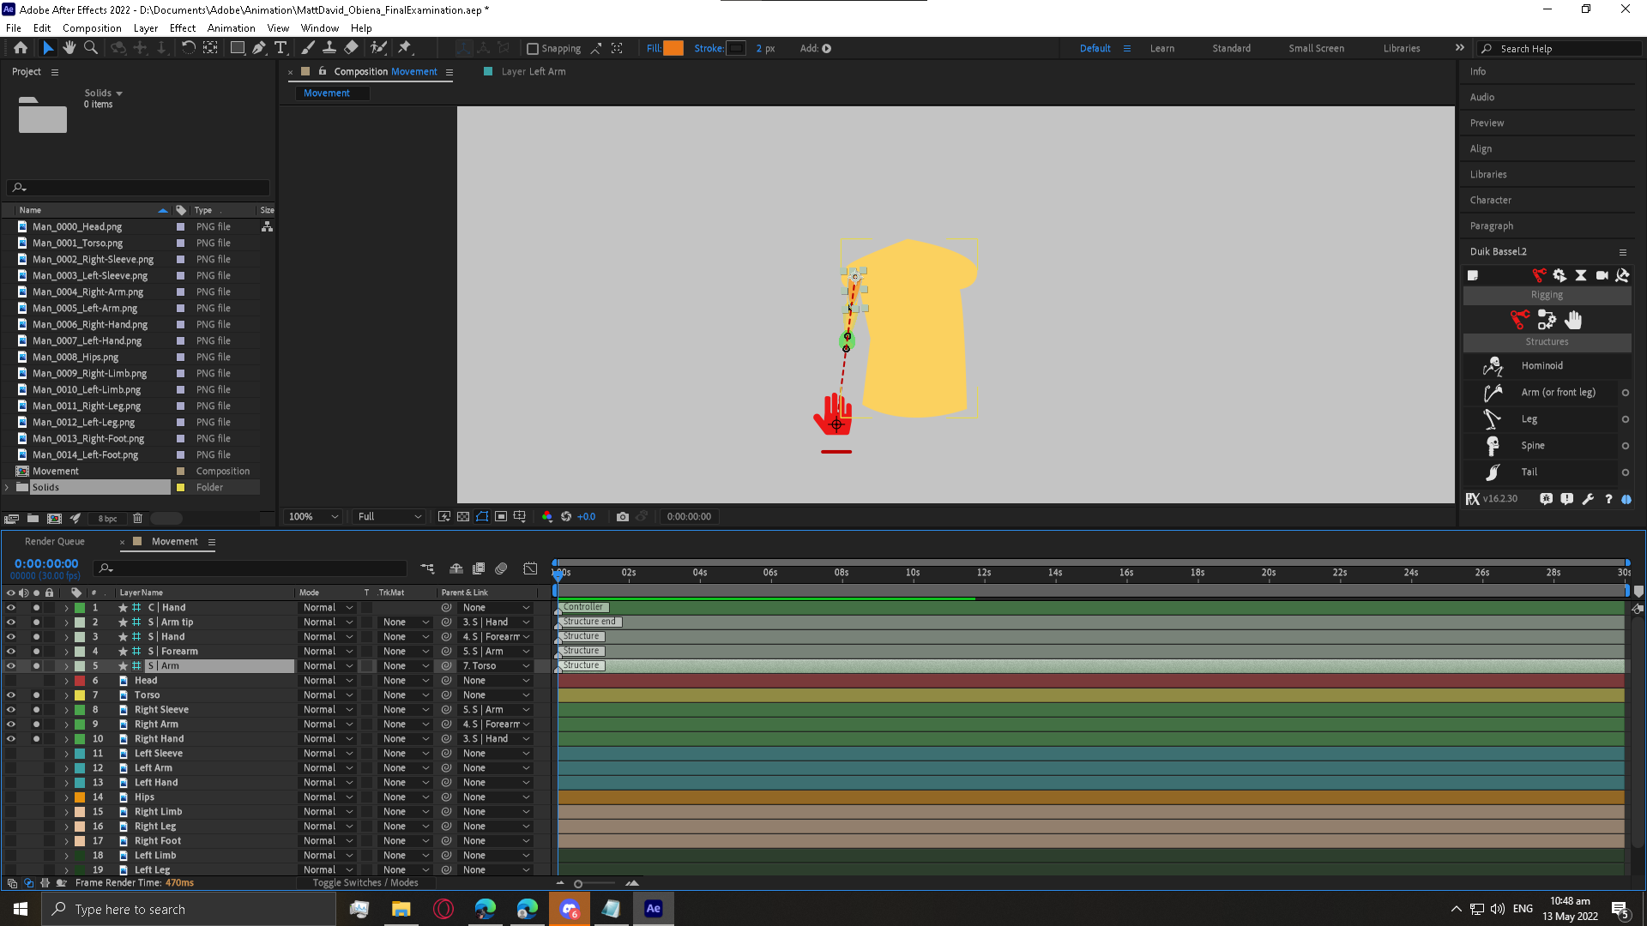
Task: Enable the Snapping checkbox
Action: coord(533,48)
